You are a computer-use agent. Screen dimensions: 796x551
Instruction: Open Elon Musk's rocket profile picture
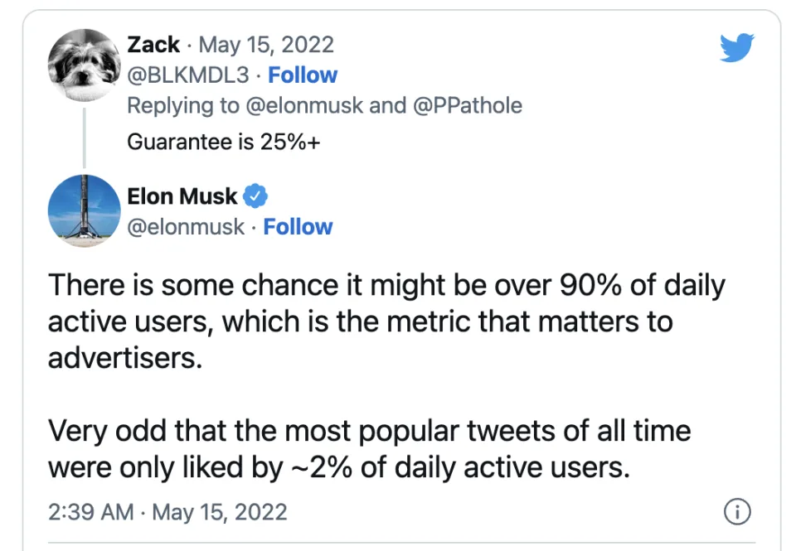tap(85, 210)
